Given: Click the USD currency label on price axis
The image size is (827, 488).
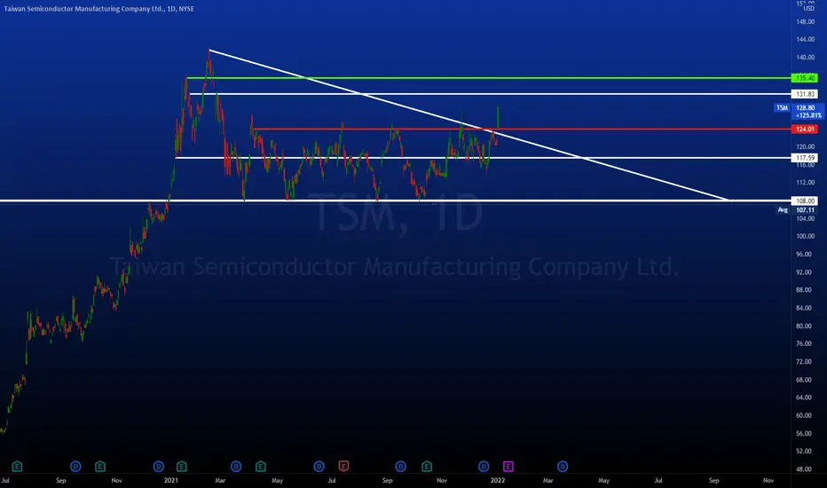Looking at the screenshot, I should [809, 9].
